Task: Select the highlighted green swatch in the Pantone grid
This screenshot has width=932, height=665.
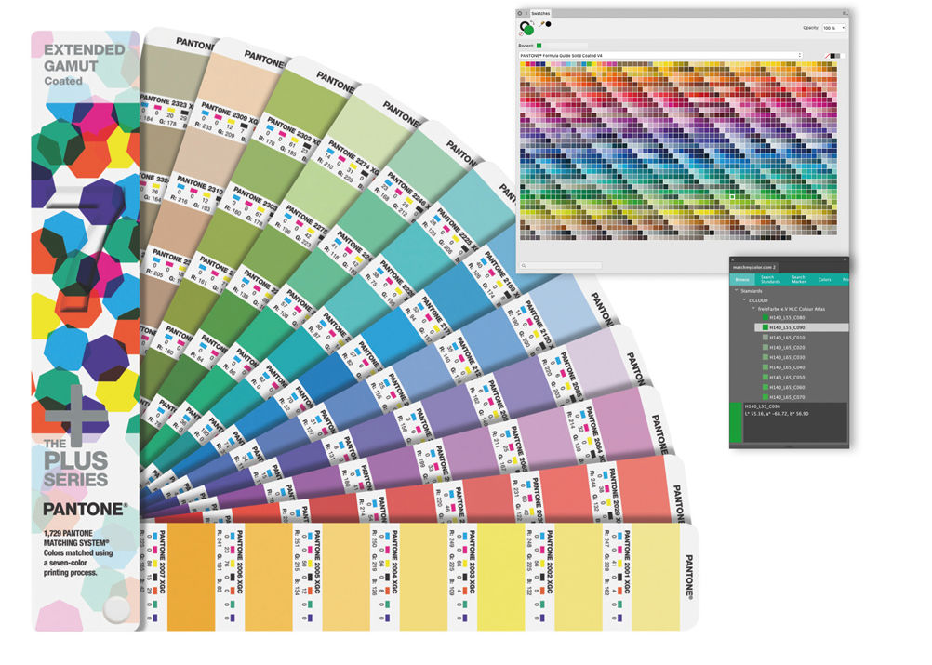Action: coord(732,196)
